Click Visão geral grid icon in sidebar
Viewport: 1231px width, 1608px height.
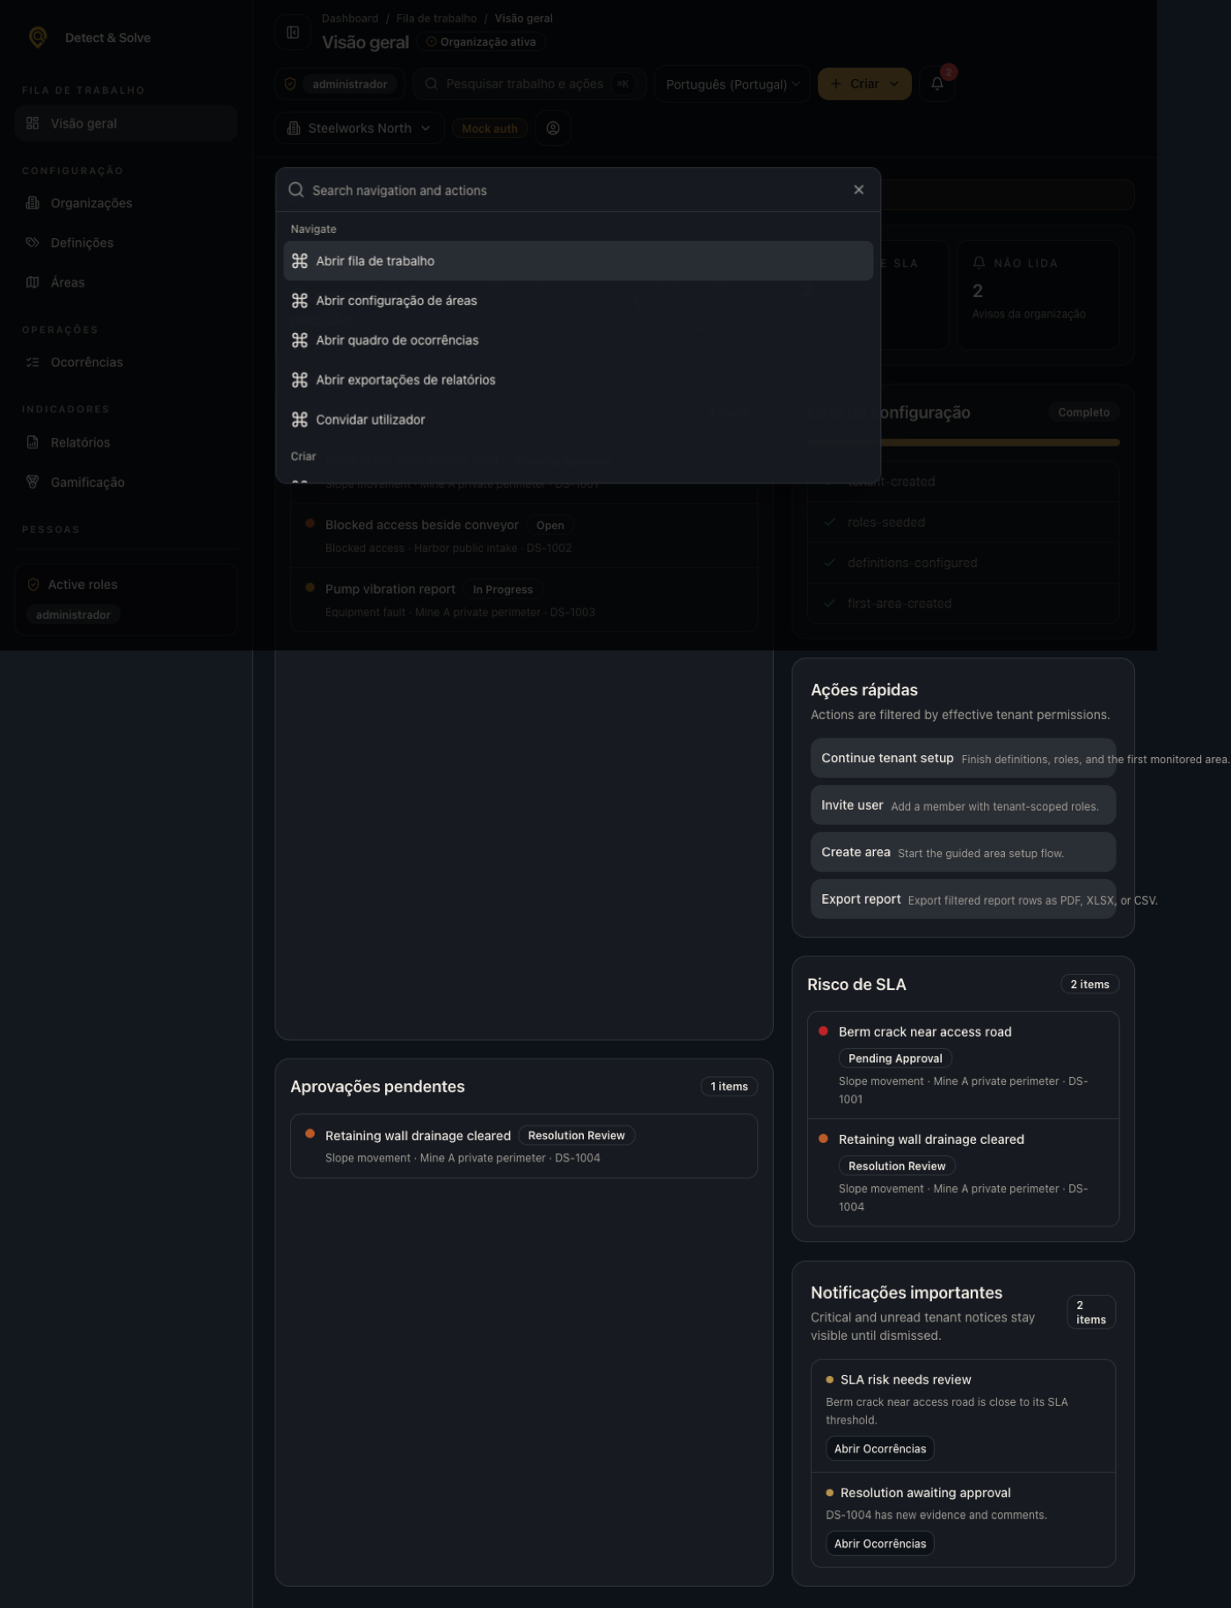[x=33, y=123]
